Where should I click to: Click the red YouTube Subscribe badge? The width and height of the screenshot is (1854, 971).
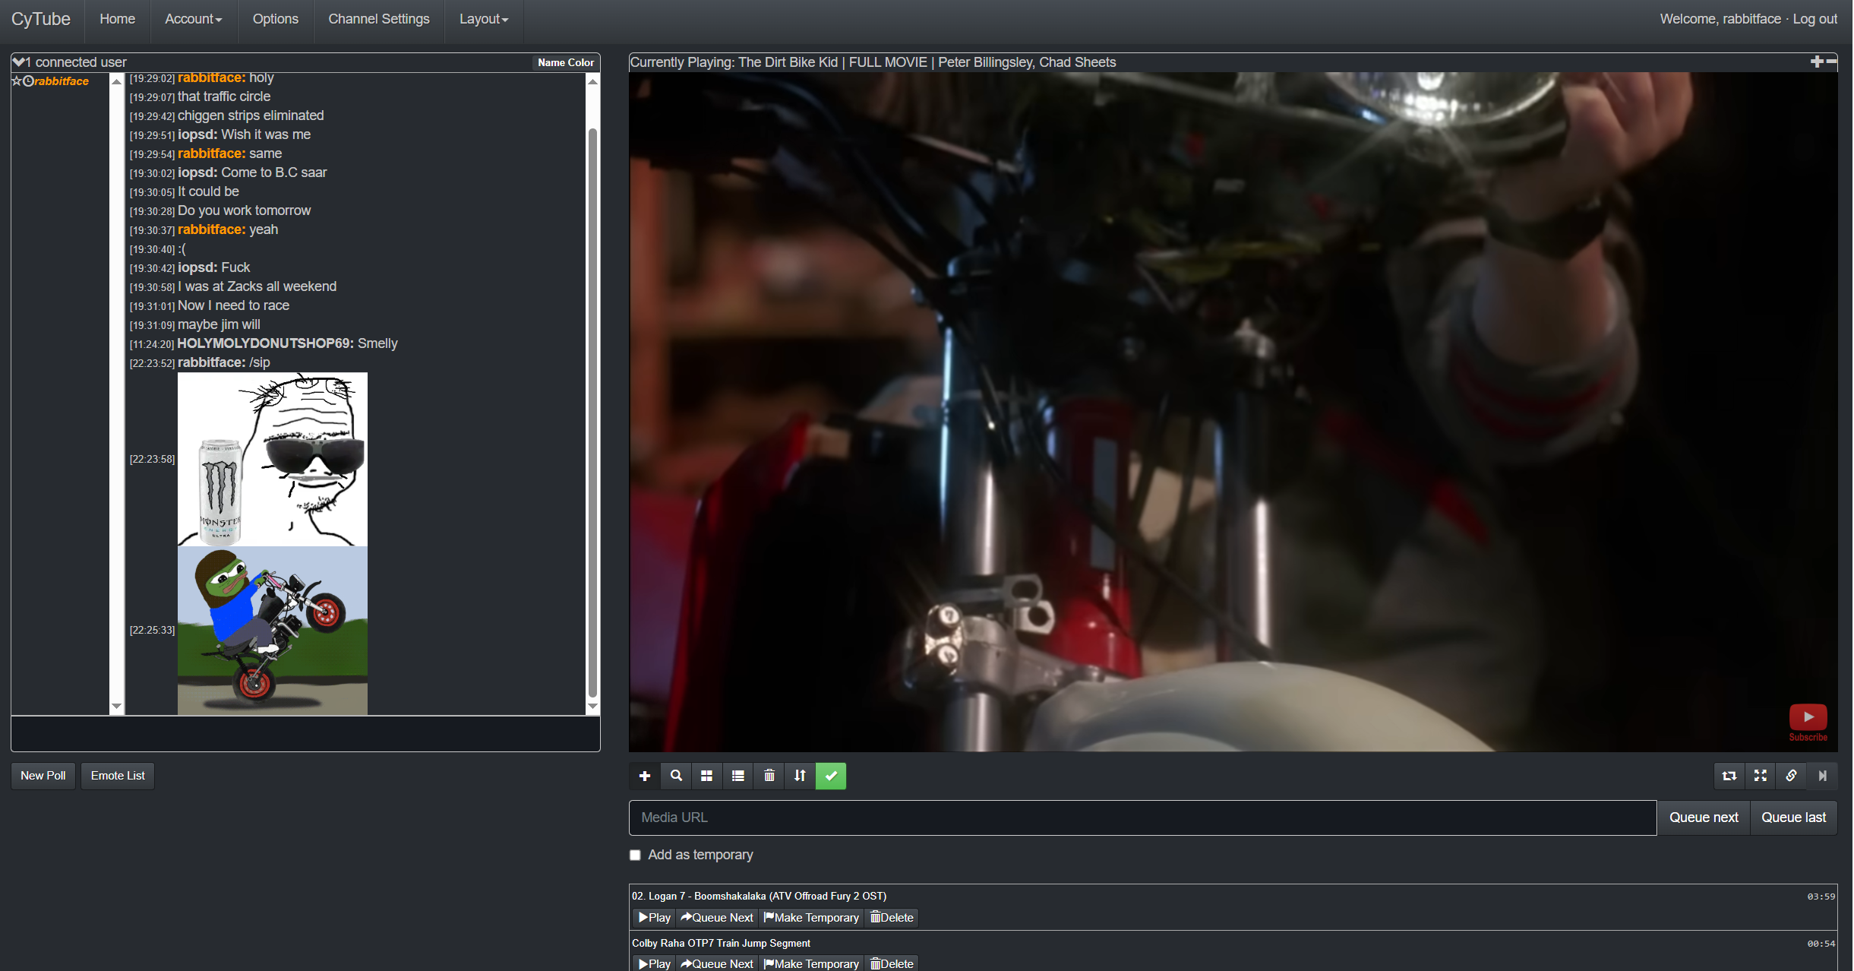pos(1808,723)
